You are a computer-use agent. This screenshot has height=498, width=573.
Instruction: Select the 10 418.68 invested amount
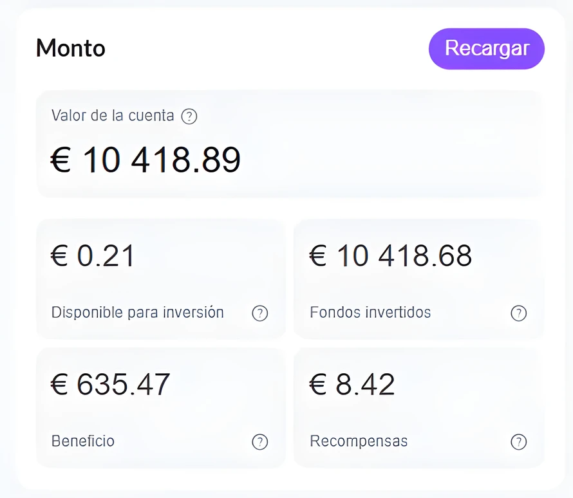click(x=404, y=256)
